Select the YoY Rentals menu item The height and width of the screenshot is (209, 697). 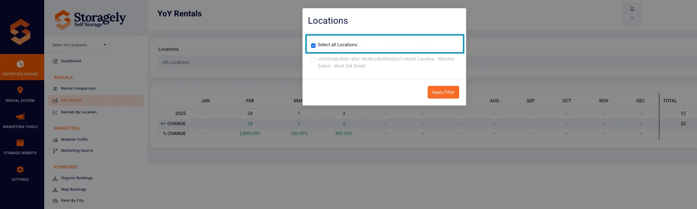click(71, 100)
